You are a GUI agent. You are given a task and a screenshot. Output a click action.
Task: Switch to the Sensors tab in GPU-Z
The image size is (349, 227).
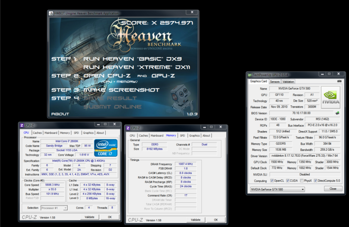pos(275,82)
